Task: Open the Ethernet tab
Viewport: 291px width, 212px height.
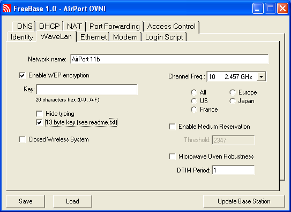Action: coord(94,37)
